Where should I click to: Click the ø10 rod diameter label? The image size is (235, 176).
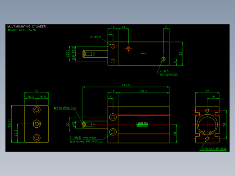(74, 125)
